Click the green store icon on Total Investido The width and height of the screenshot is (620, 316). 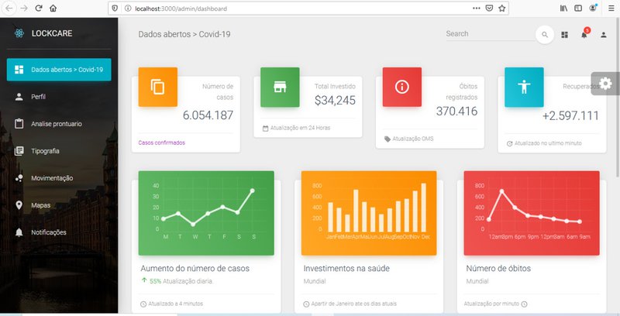click(x=280, y=87)
